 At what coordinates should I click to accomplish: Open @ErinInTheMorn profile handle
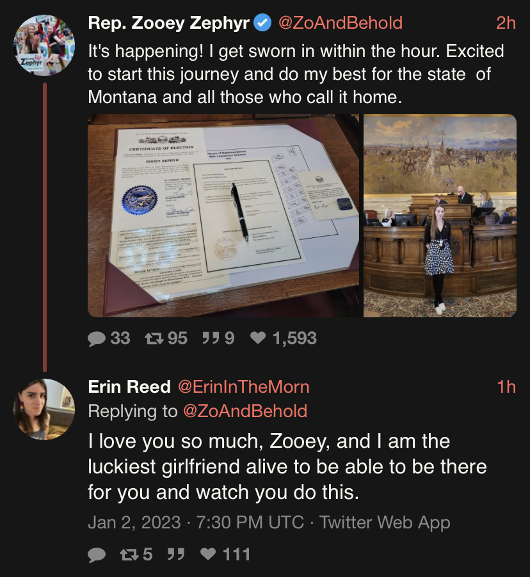(x=243, y=387)
